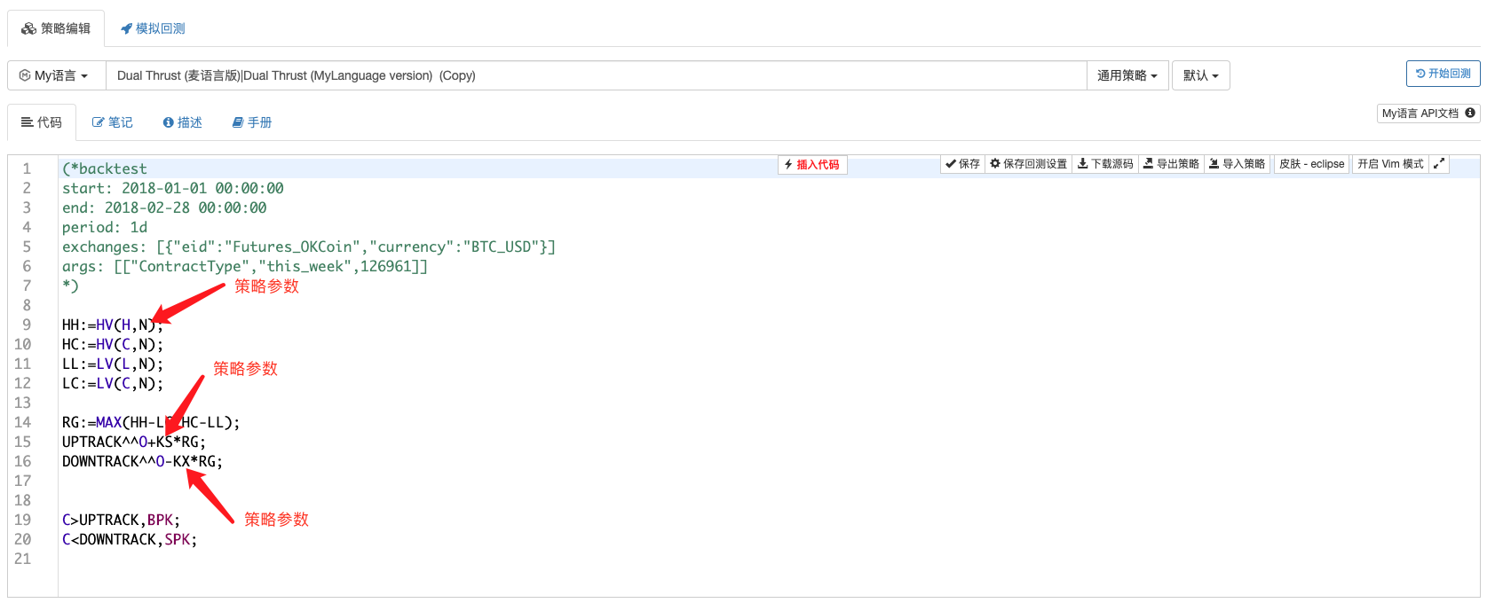
Task: Click the info icon on 描述 tab
Action: [x=169, y=122]
